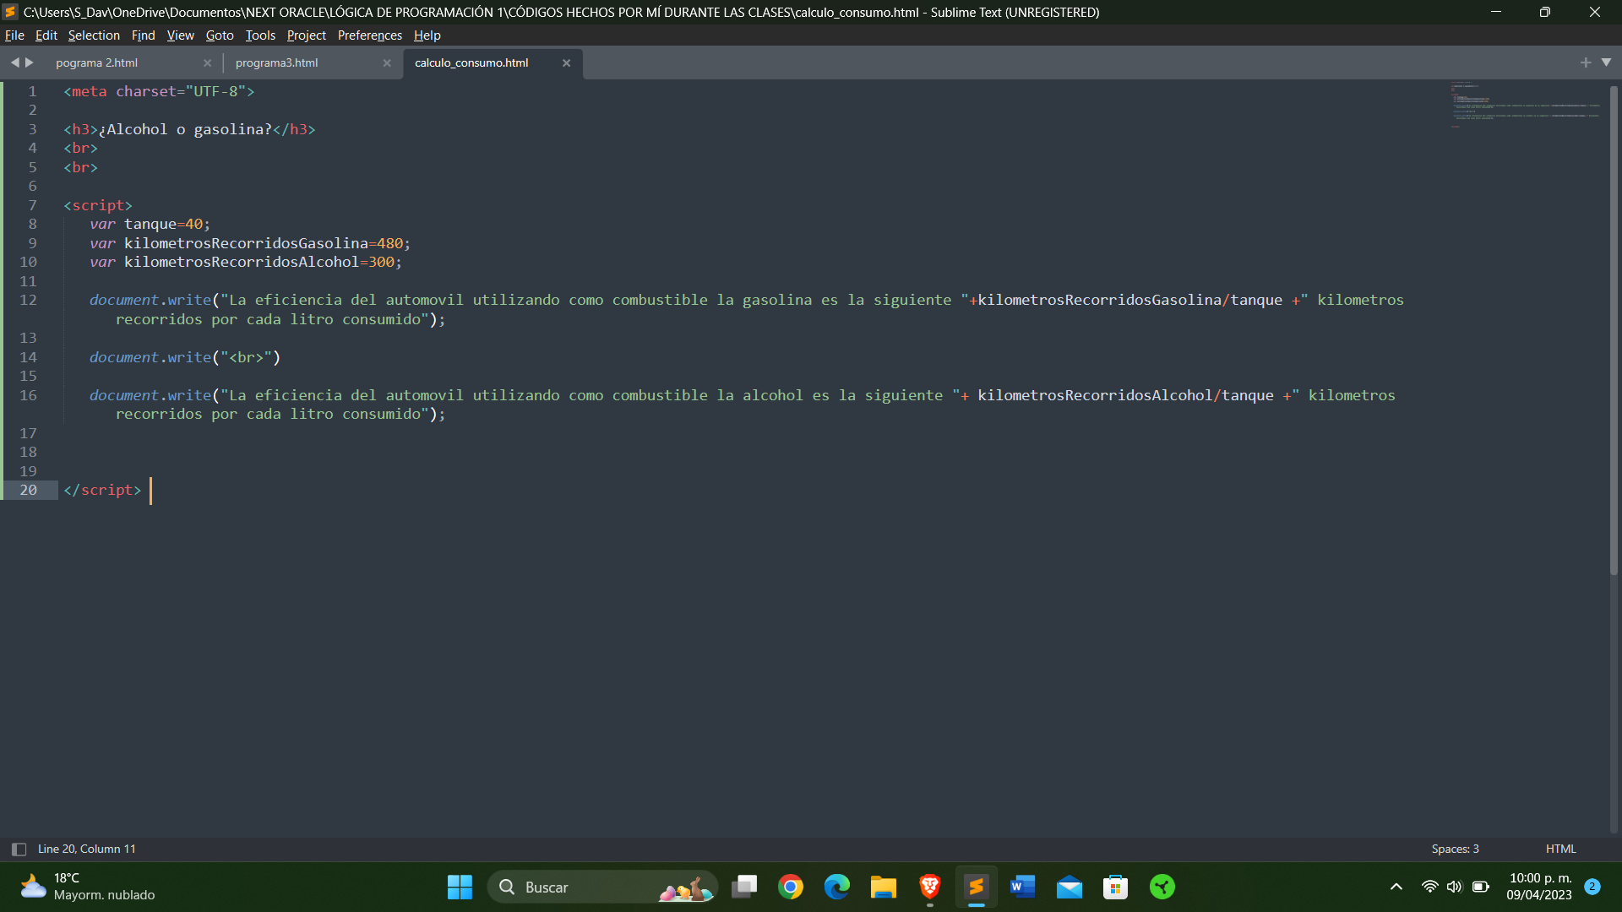Toggle WiFi status in system tray
This screenshot has width=1622, height=912.
pos(1429,887)
